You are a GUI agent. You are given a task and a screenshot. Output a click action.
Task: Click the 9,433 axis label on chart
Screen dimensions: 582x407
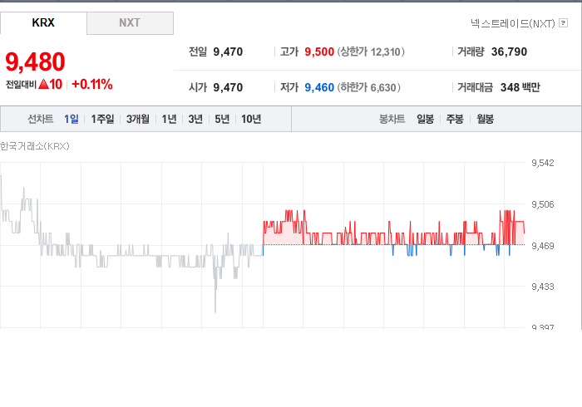(x=543, y=287)
